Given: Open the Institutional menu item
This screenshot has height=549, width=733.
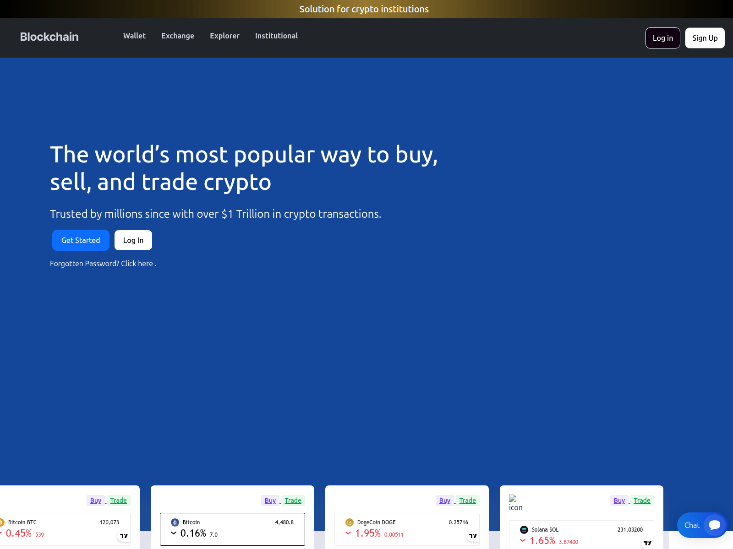Looking at the screenshot, I should (276, 36).
